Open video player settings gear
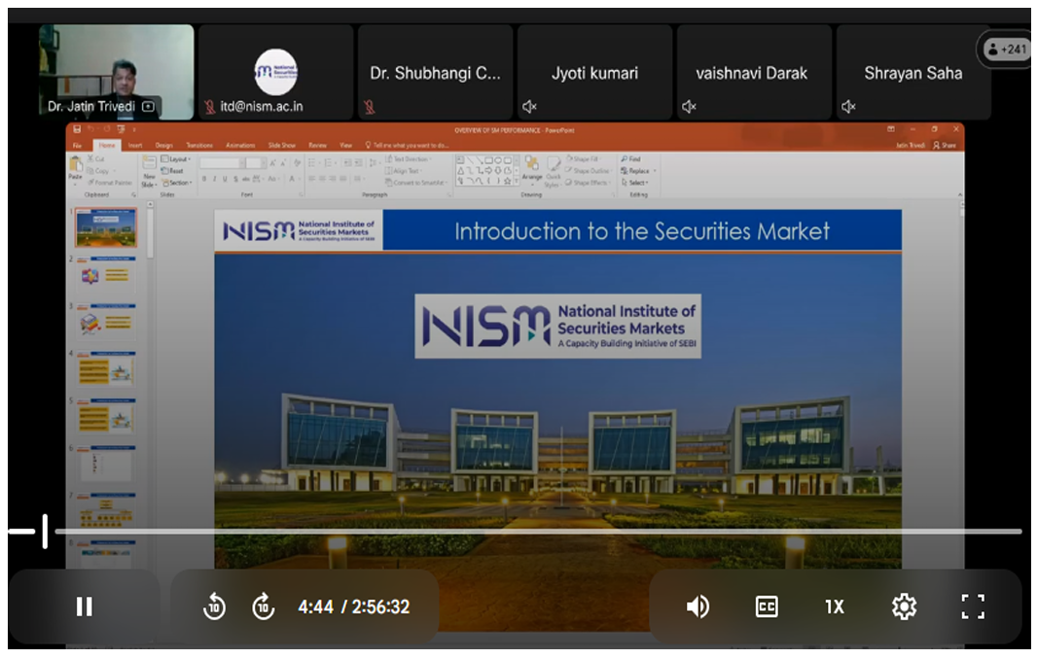1037x659 pixels. click(904, 607)
